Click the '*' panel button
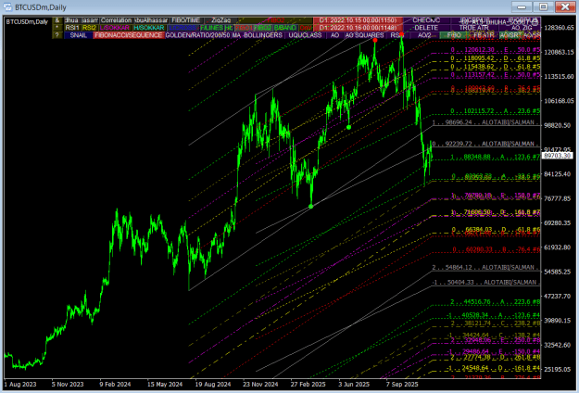Image resolution: width=579 pixels, height=393 pixels. click(57, 28)
